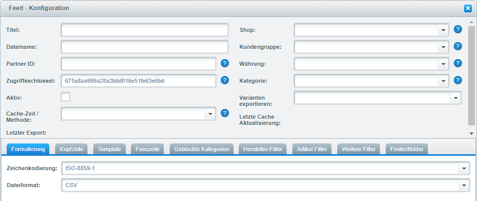Open help for Cache-Zeit / Methode
Screen dimensions: 477x201
click(224, 113)
